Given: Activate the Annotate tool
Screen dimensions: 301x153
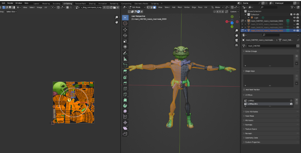Looking at the screenshot, I should click(125, 53).
